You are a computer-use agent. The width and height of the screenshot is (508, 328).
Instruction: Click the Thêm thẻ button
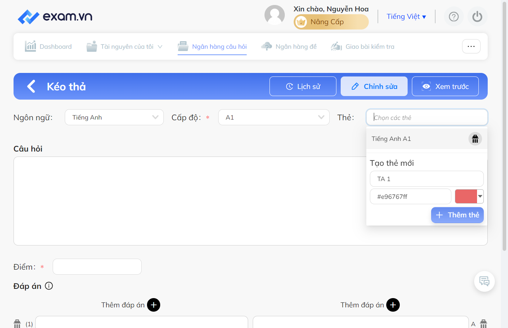tap(457, 215)
